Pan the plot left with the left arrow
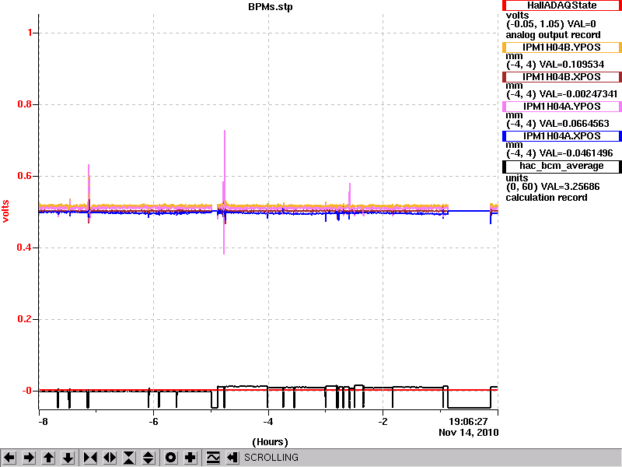This screenshot has width=622, height=467. point(9,458)
